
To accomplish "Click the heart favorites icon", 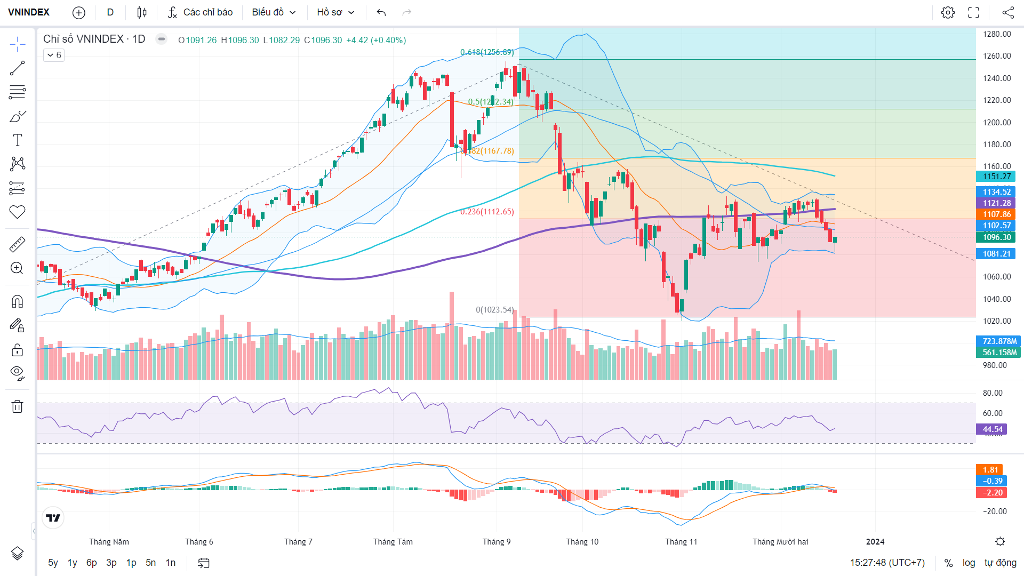I will [17, 212].
